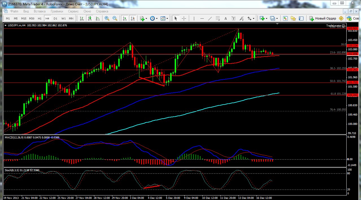Open the periodicity clock icon
Image resolution: width=361 pixels, height=200 pixels.
point(152,18)
